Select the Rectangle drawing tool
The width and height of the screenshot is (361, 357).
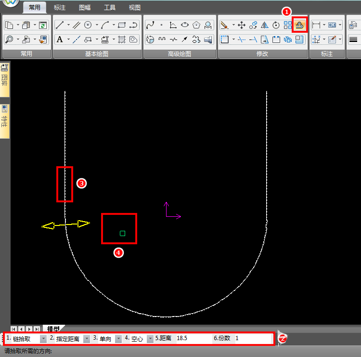pos(122,25)
